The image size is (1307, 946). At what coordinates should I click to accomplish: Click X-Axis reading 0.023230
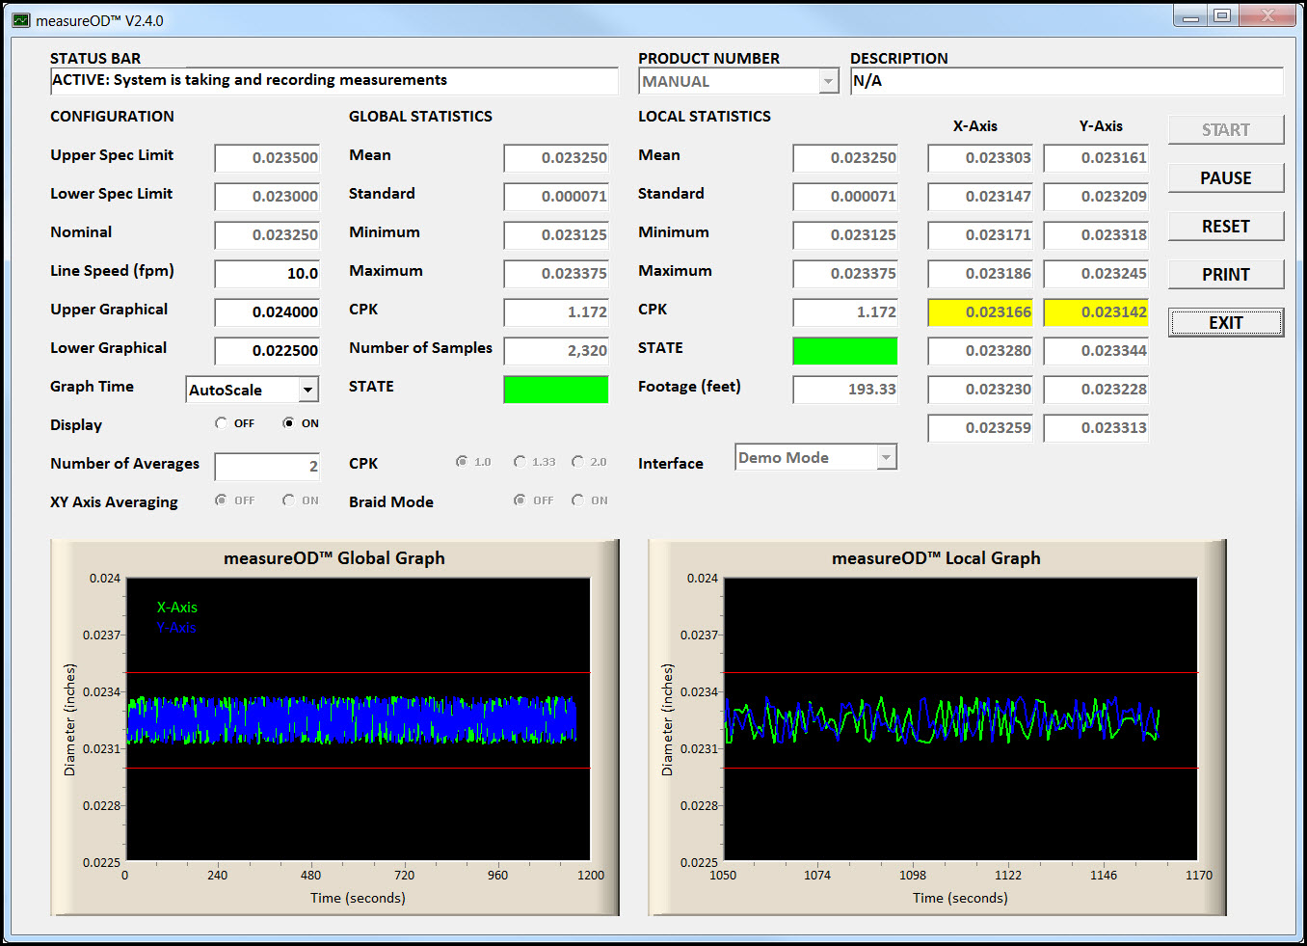coord(980,390)
